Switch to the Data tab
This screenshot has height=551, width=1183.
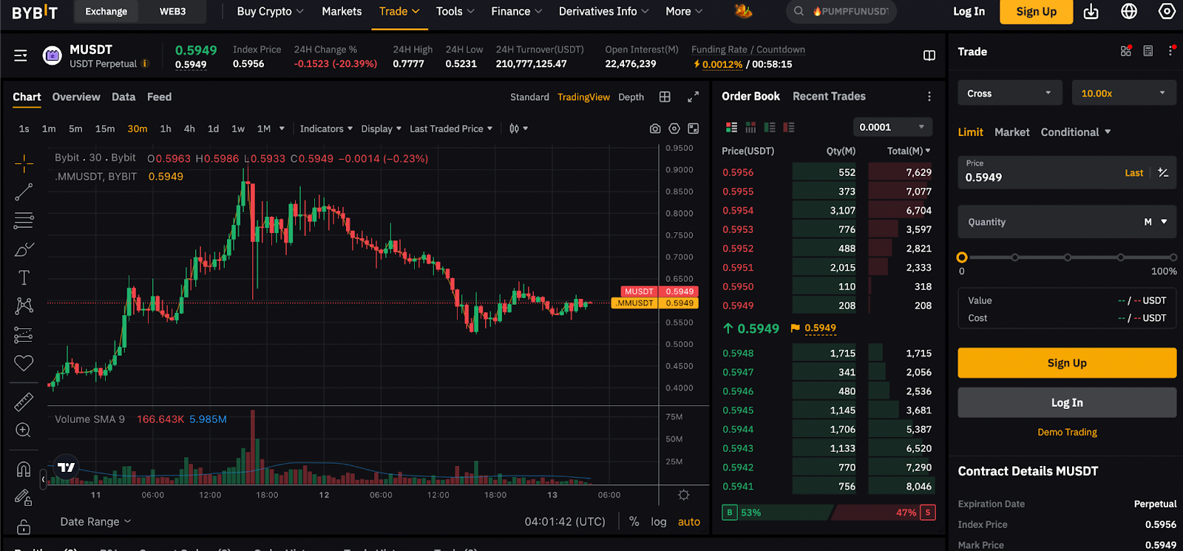[123, 97]
